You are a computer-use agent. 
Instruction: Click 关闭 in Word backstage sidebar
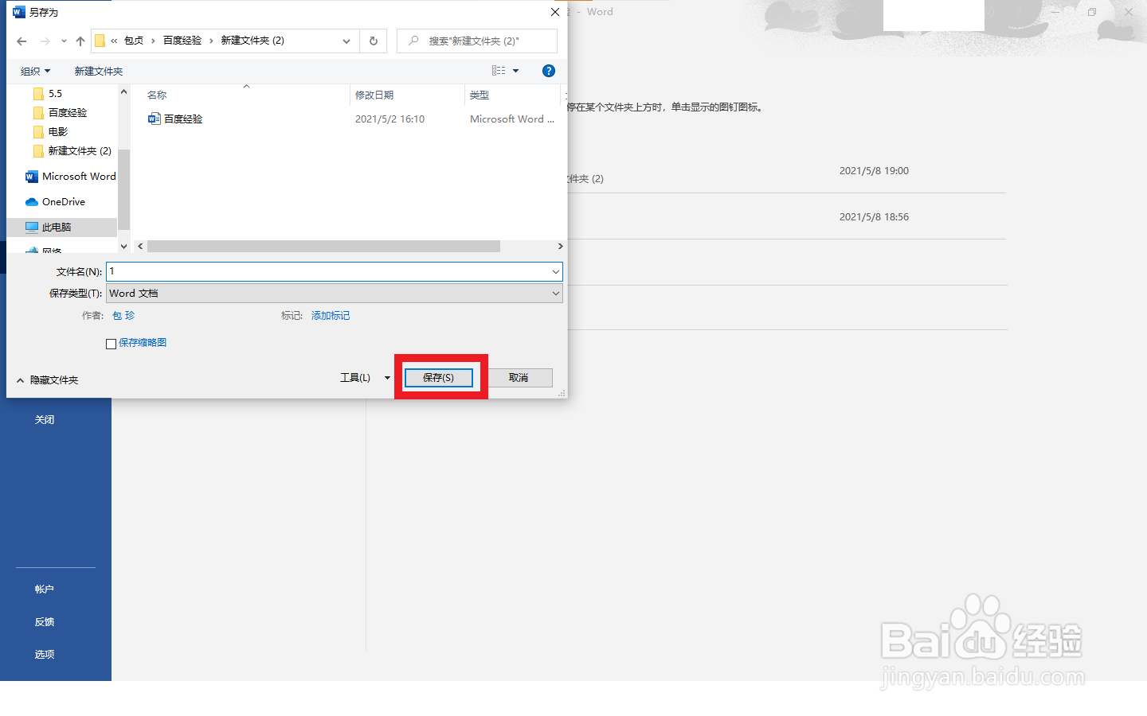pos(45,420)
